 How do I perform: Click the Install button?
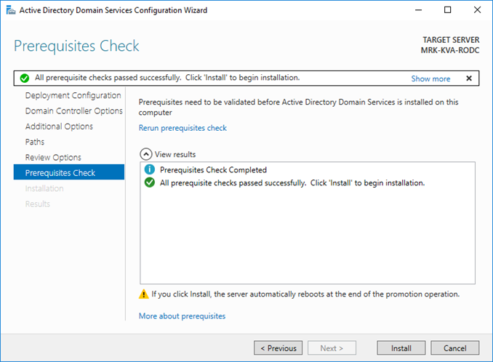click(x=401, y=348)
